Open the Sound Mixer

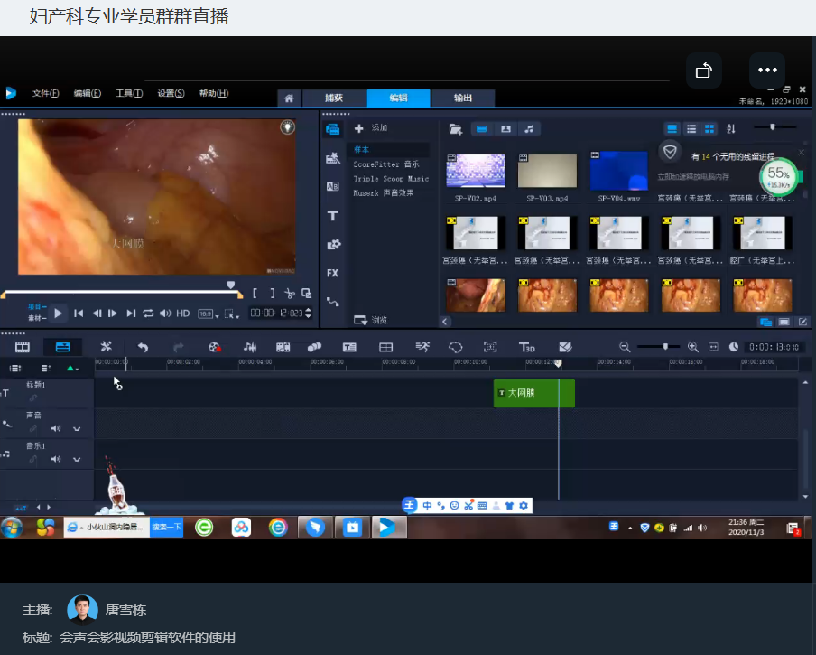pyautogui.click(x=250, y=347)
